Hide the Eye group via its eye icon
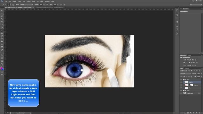203x114 pixels. click(181, 79)
